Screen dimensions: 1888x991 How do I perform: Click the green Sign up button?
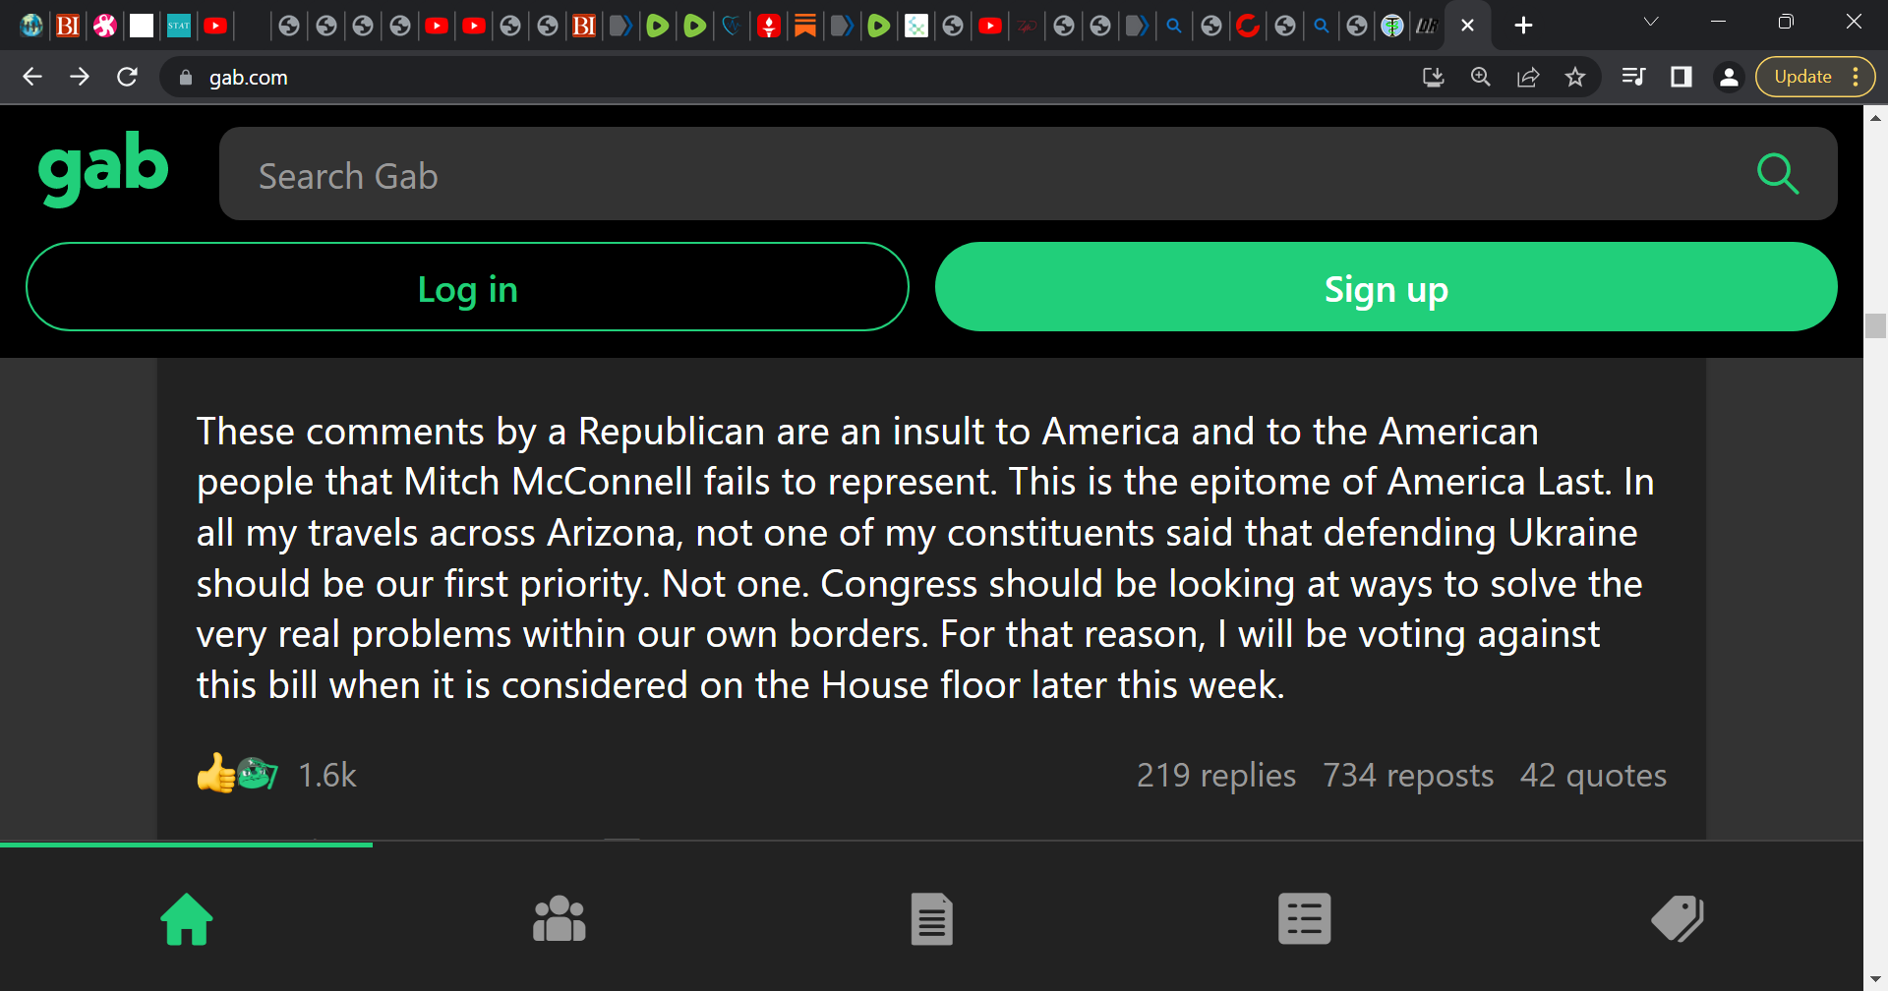tap(1386, 287)
